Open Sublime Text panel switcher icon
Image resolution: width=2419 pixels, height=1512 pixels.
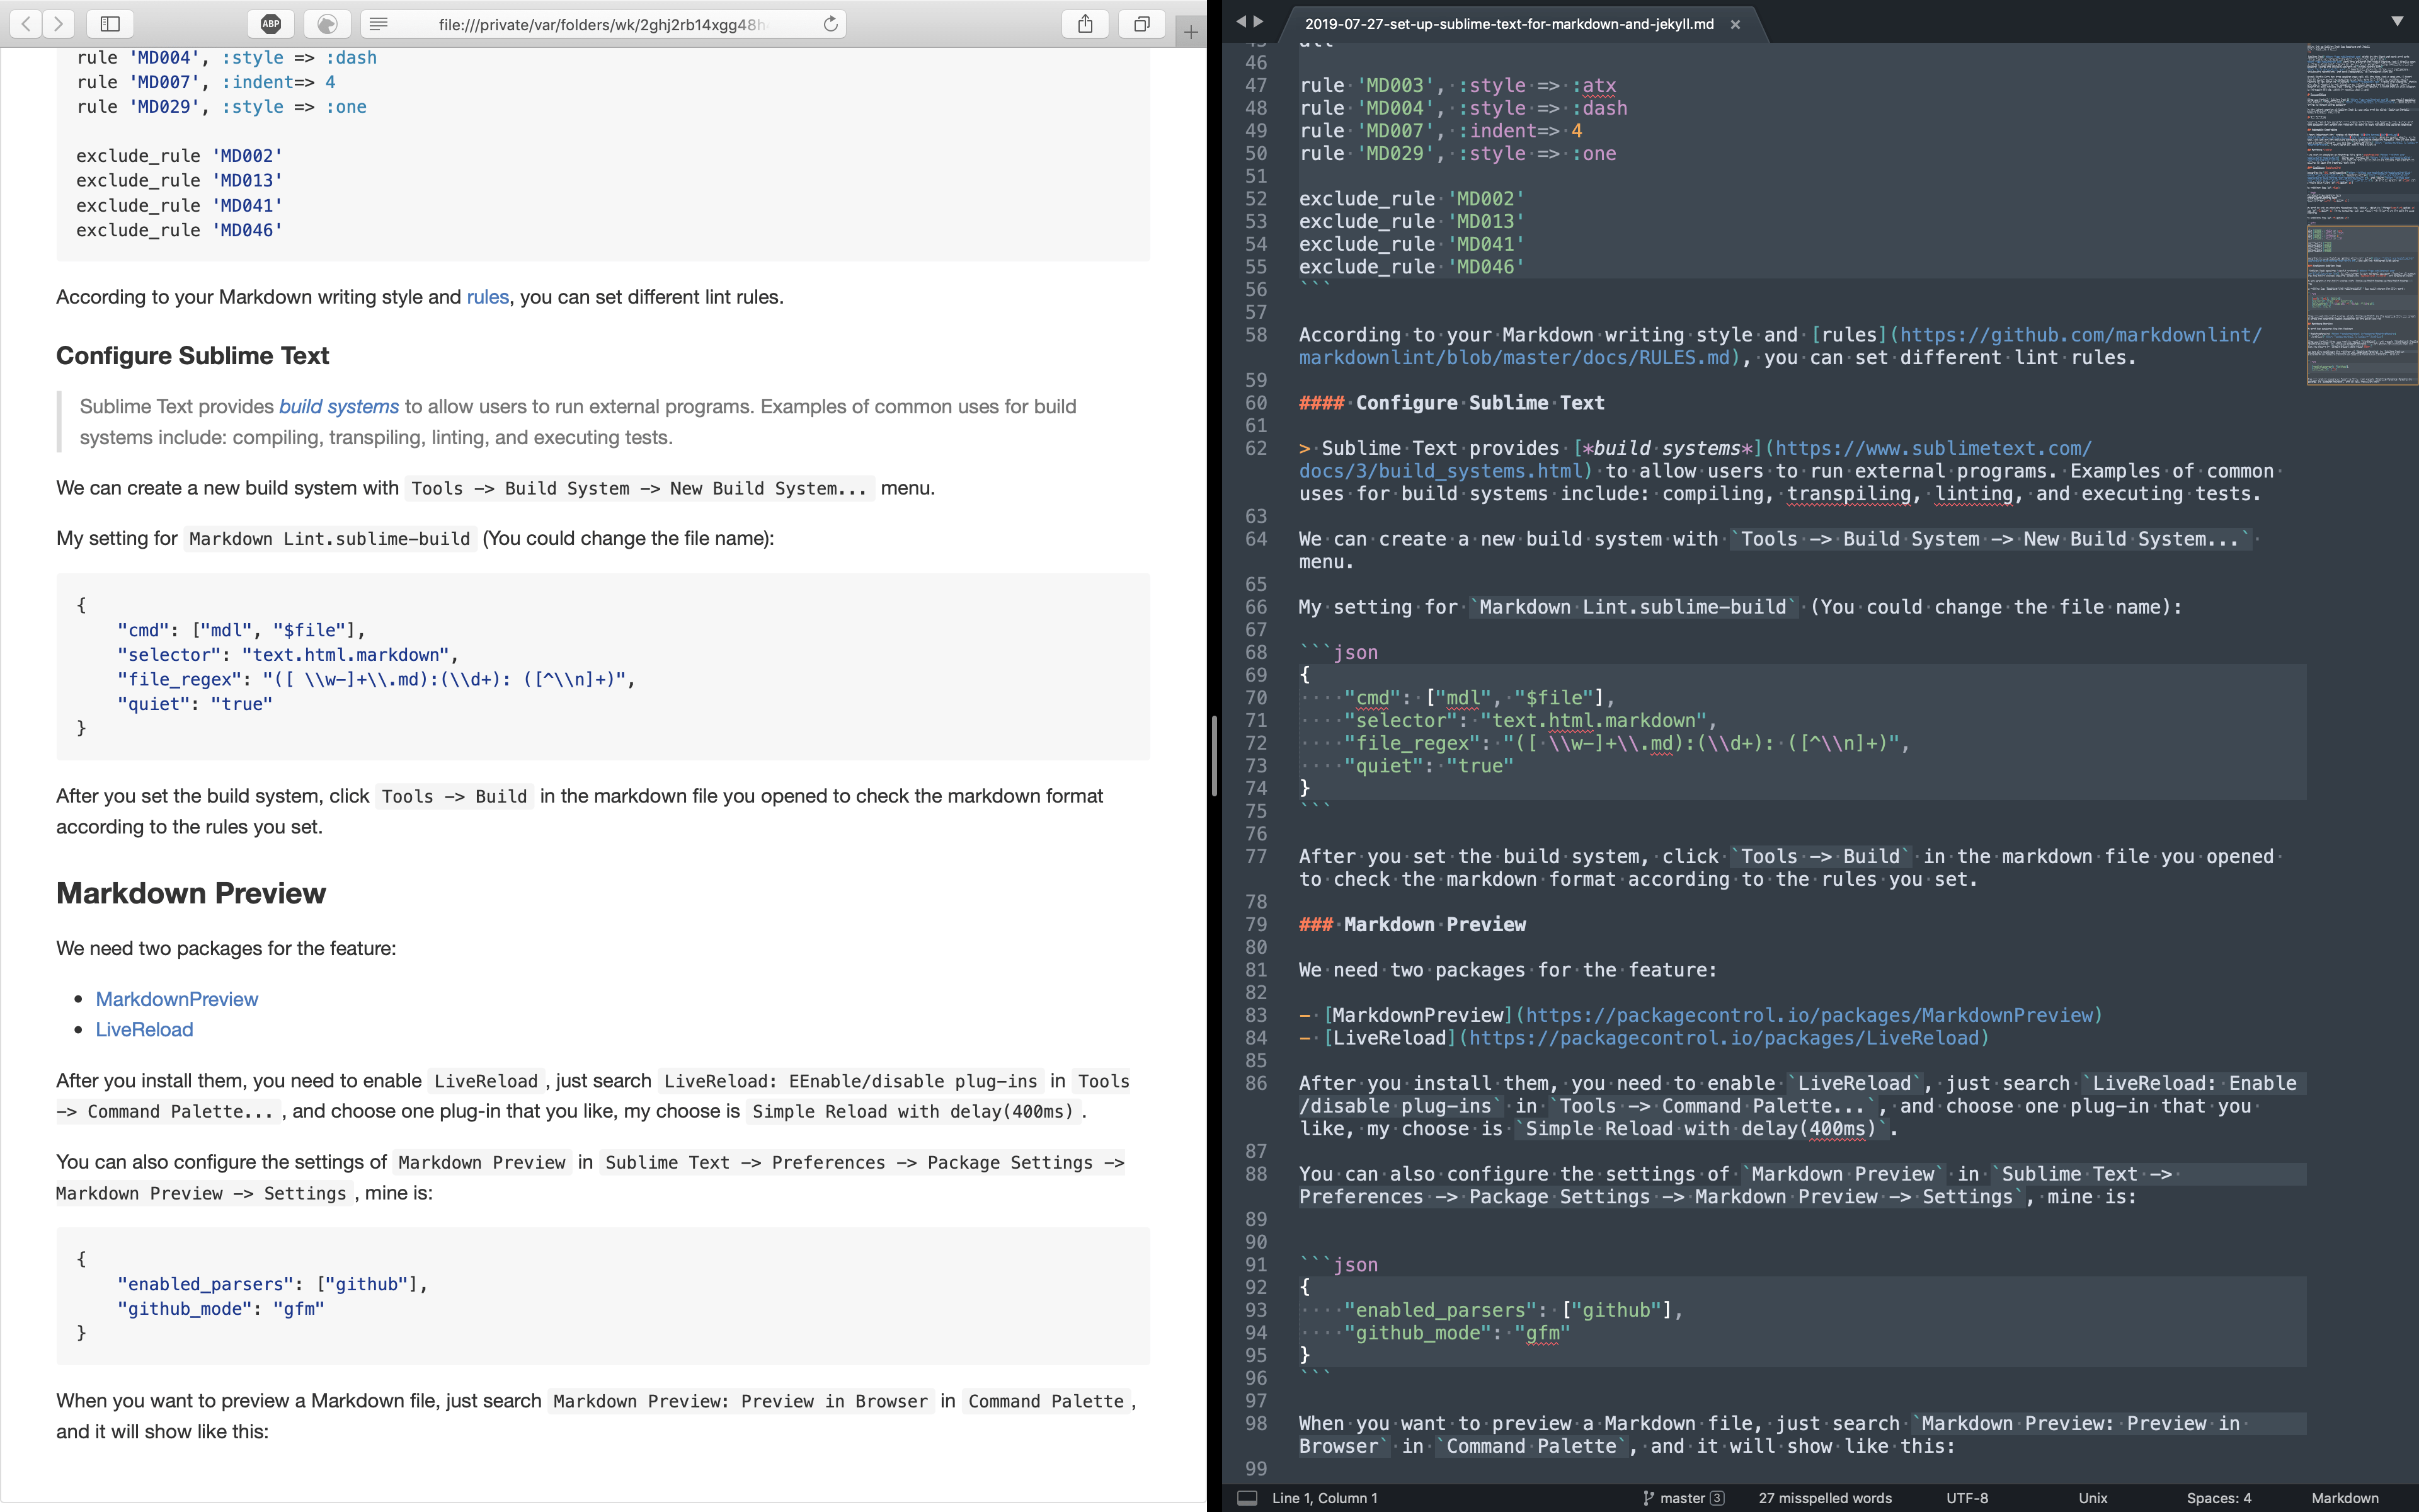point(1247,1498)
